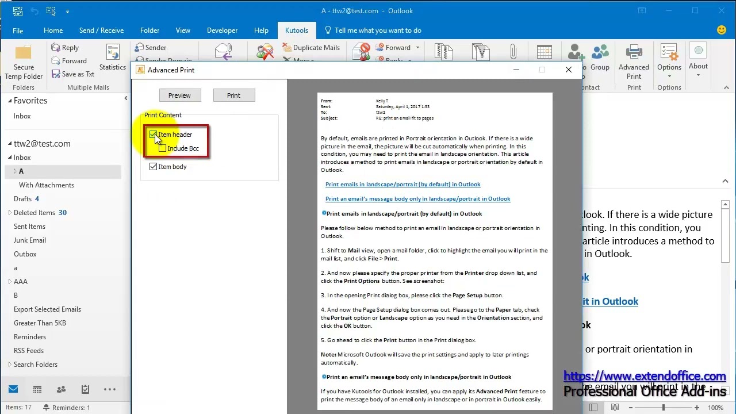Open the View tab
Screen dimensions: 736x414
click(183, 30)
